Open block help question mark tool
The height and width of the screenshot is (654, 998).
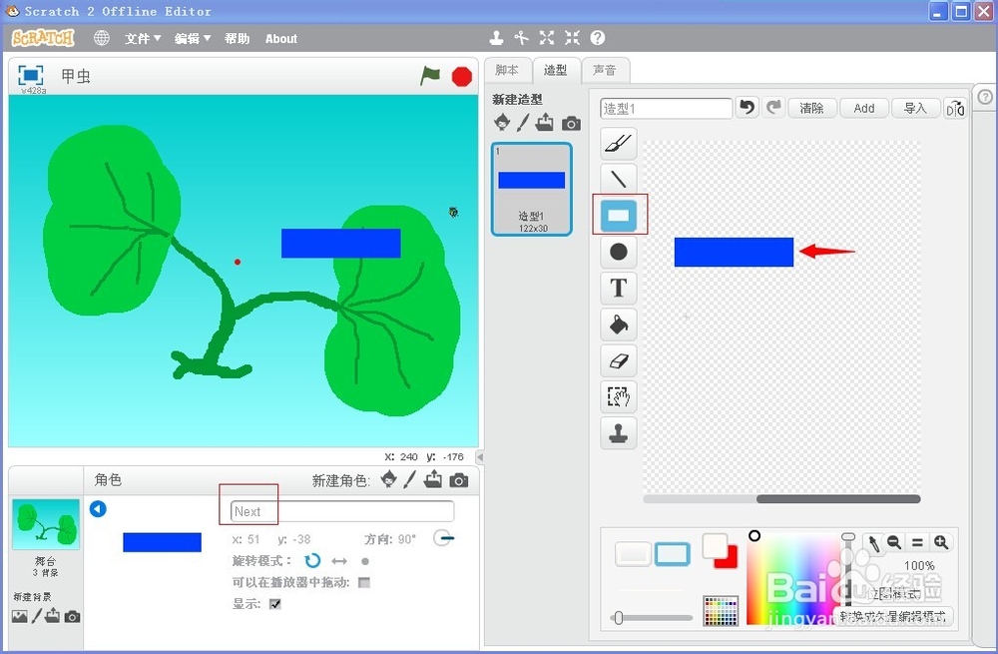coord(597,38)
